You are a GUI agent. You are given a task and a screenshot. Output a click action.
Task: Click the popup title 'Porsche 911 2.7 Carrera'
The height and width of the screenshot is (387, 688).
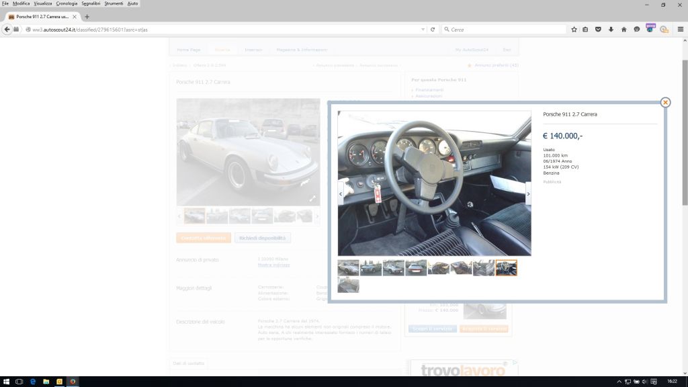pyautogui.click(x=570, y=114)
